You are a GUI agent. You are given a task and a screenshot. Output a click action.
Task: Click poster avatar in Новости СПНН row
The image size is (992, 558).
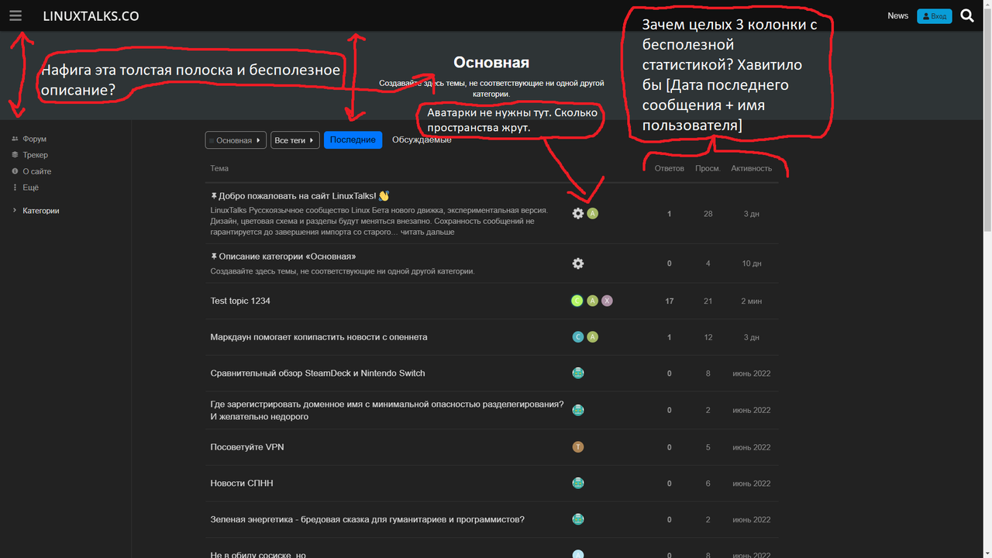577,484
